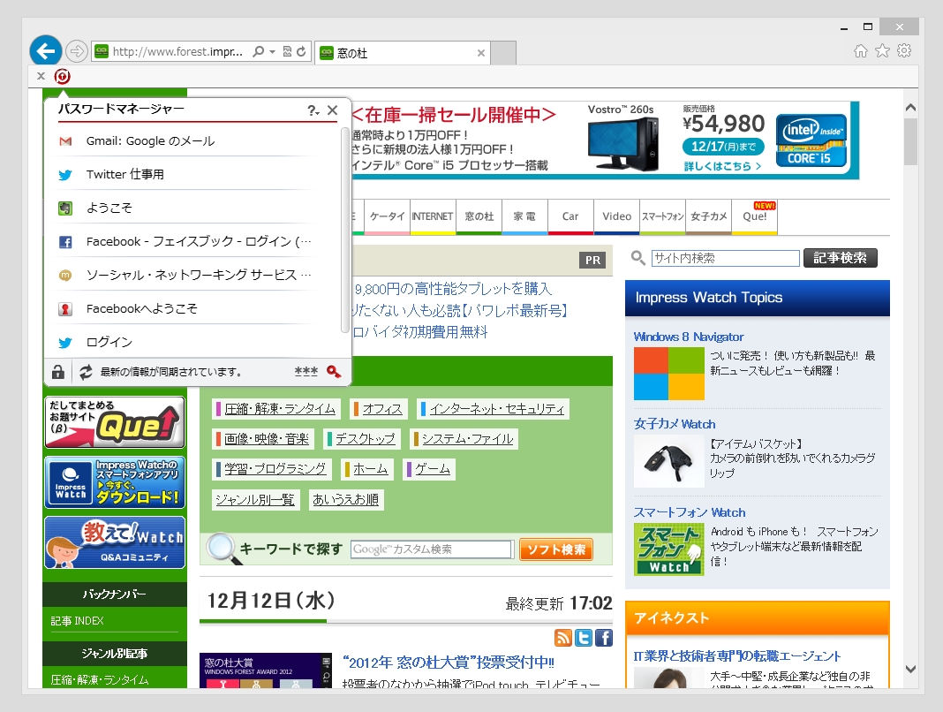Screen dimensions: 943x712
Task: Click インターネット・セキュリティ category link
Action: (497, 409)
